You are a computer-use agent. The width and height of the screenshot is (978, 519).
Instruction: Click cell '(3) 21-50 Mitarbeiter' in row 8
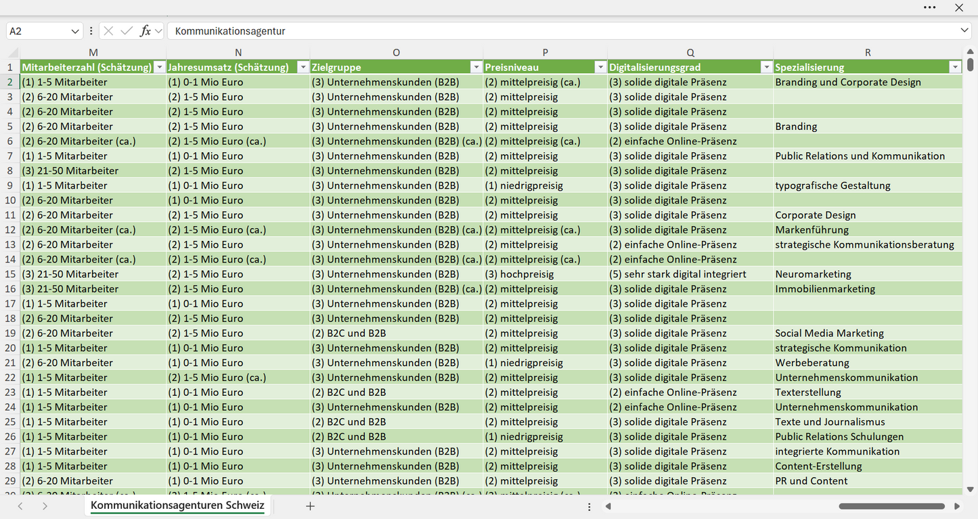coord(93,171)
